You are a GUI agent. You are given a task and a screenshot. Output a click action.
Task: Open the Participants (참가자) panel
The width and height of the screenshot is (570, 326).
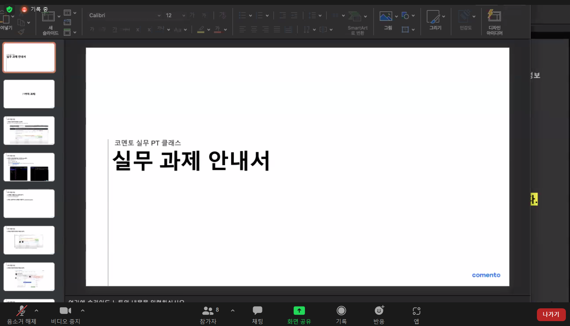pos(209,315)
